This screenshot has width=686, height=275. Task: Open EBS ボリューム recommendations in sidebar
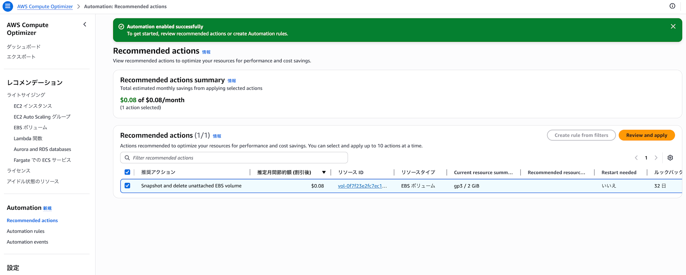pos(31,127)
